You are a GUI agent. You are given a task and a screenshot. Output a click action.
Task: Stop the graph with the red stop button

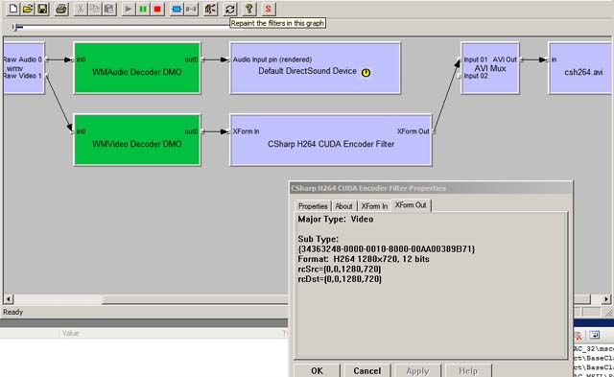point(157,9)
